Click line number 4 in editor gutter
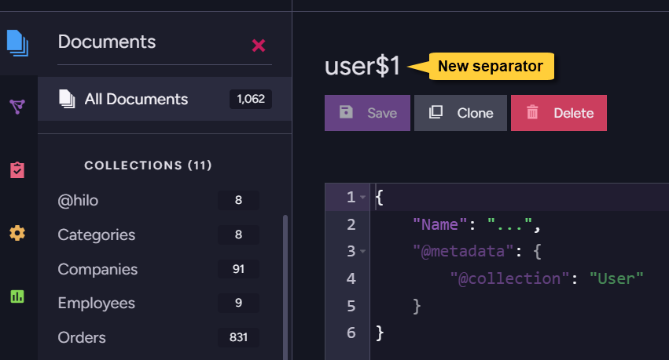669x360 pixels. coord(351,278)
